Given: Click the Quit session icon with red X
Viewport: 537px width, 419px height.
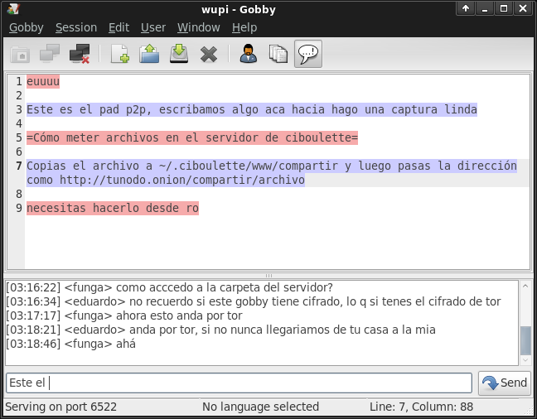Looking at the screenshot, I should [x=80, y=55].
